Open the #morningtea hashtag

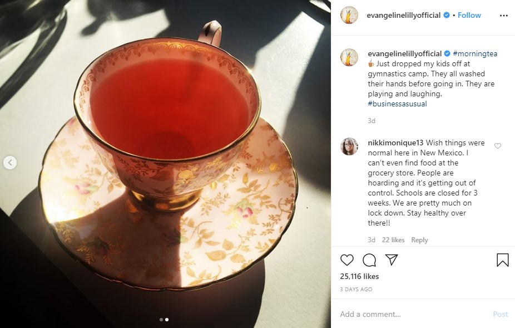[x=475, y=53]
